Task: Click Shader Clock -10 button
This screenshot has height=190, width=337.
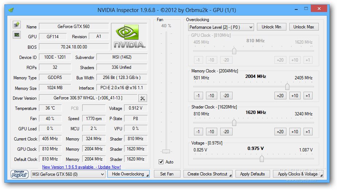Action: 211,131
